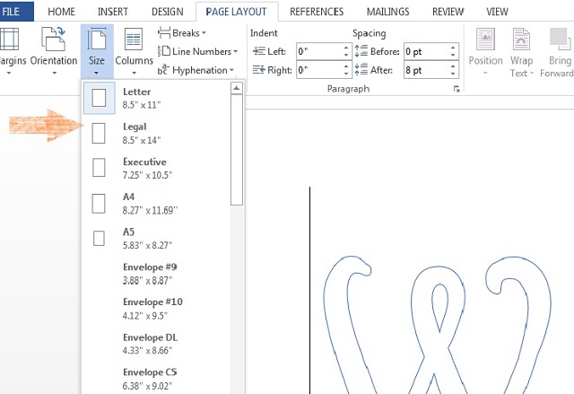Increase the Spacing After value
This screenshot has width=574, height=394.
(x=453, y=66)
